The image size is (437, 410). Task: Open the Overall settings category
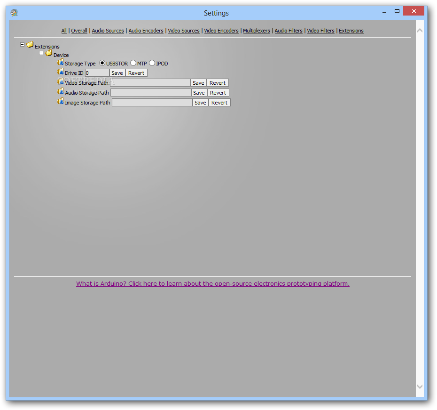79,31
